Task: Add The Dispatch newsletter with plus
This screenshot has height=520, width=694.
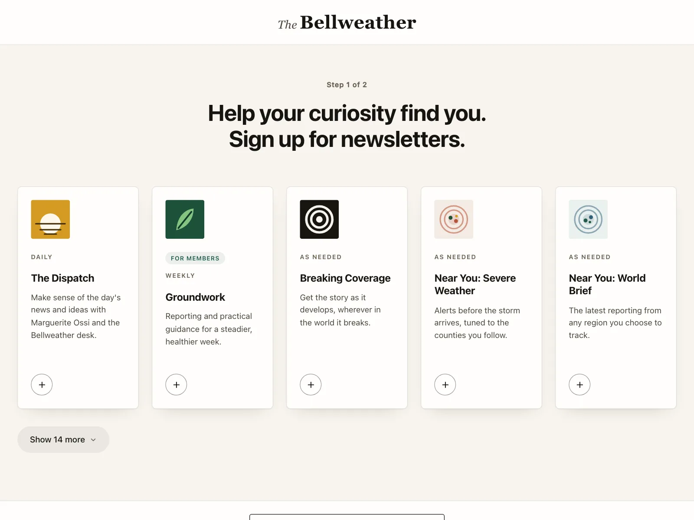Action: click(x=42, y=385)
